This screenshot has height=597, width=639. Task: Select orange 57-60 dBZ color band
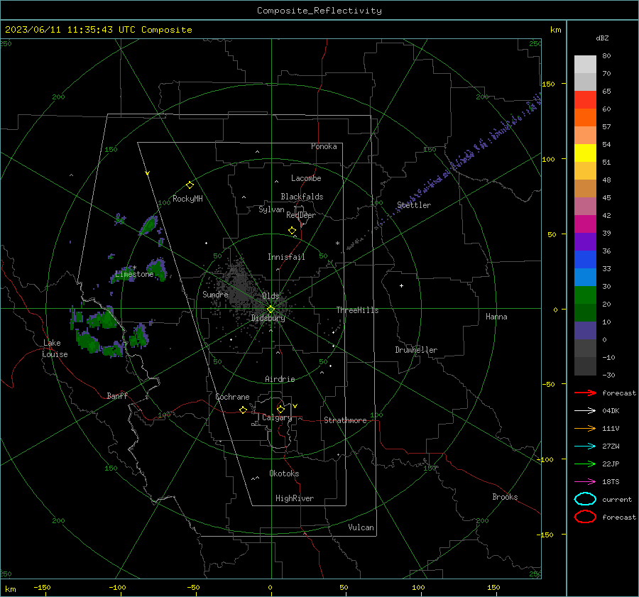(585, 118)
